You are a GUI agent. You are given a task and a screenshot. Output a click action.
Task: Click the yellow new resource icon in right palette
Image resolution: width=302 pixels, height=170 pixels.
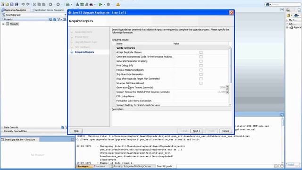tap(289, 15)
